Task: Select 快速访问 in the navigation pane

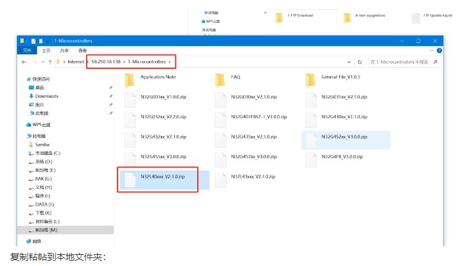Action: (41, 79)
